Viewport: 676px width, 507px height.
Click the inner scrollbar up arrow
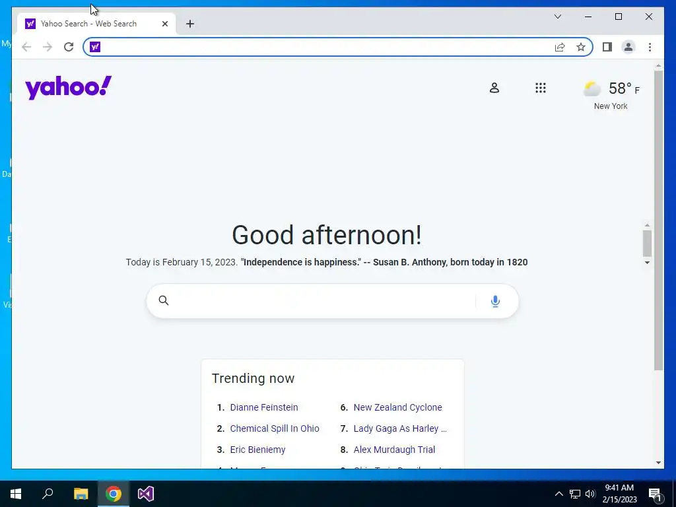pos(647,225)
